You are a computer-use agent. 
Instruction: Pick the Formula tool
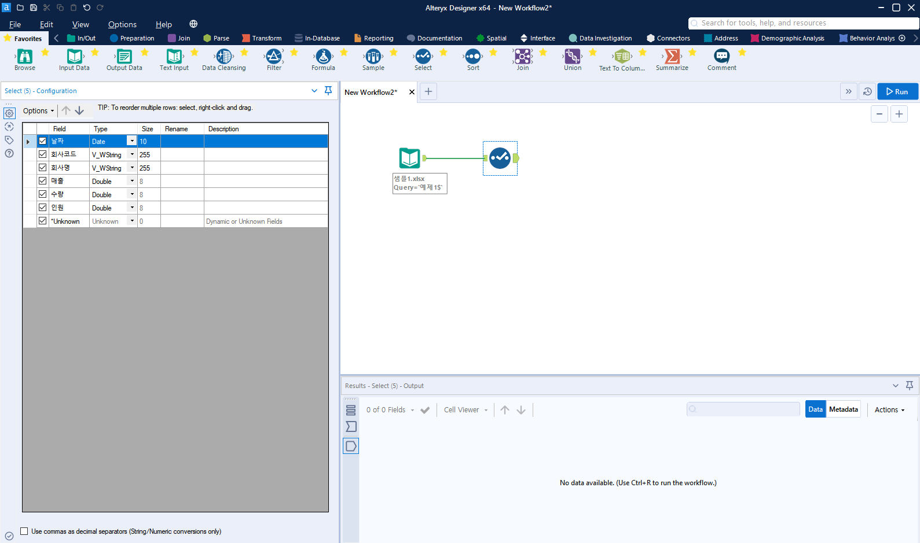(324, 56)
